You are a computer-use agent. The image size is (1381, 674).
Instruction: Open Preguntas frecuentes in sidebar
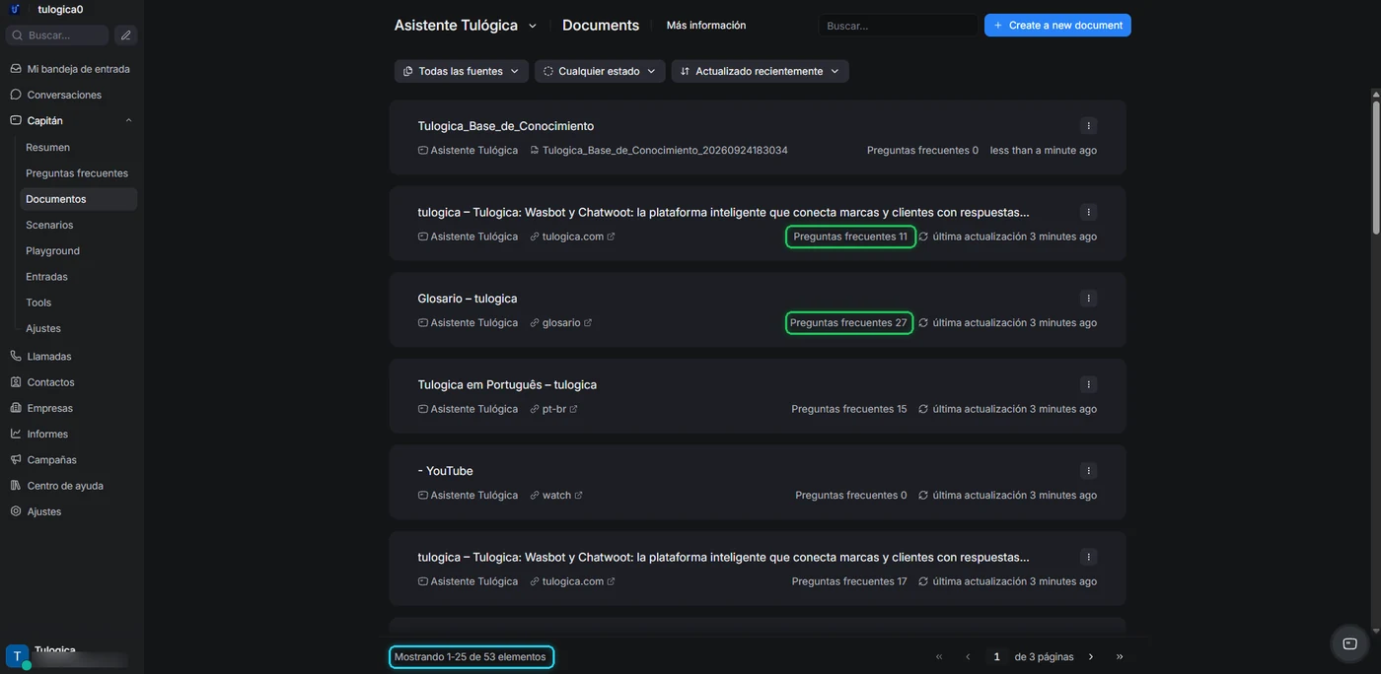click(x=77, y=173)
